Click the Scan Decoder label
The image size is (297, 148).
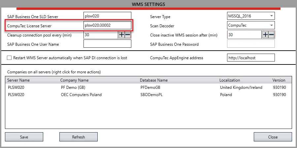[162, 26]
